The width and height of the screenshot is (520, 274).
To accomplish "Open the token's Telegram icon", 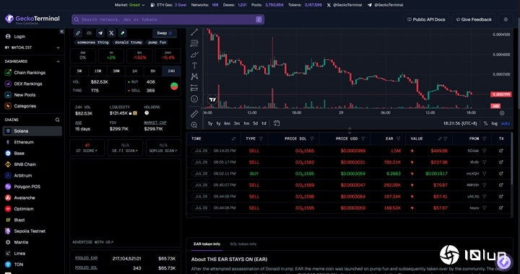I will point(100,33).
